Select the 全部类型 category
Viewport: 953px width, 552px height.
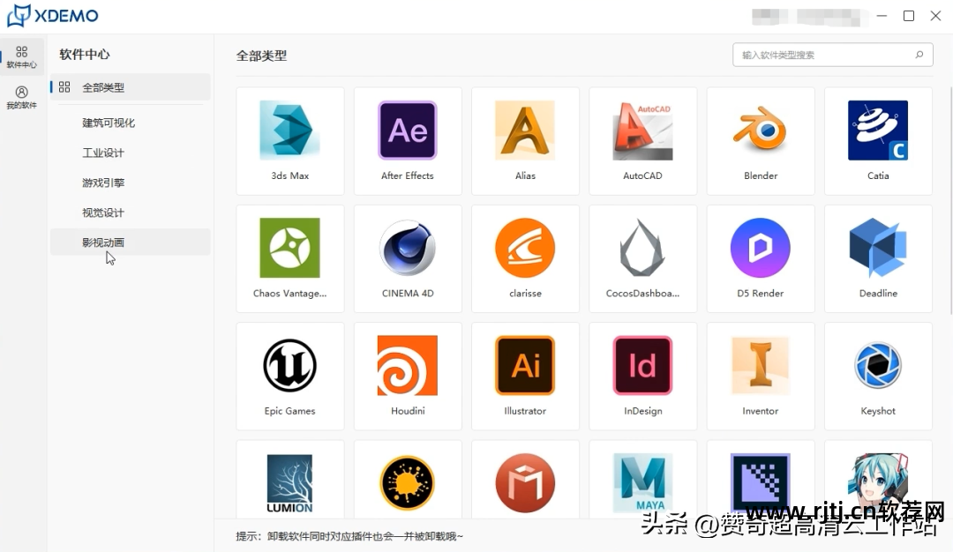[x=130, y=87]
